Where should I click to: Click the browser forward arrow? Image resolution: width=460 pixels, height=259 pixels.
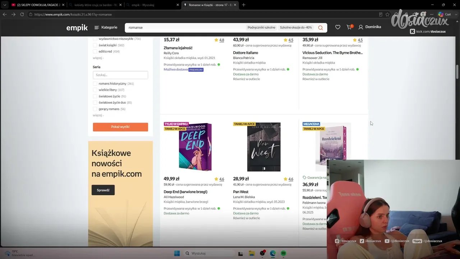click(x=13, y=14)
